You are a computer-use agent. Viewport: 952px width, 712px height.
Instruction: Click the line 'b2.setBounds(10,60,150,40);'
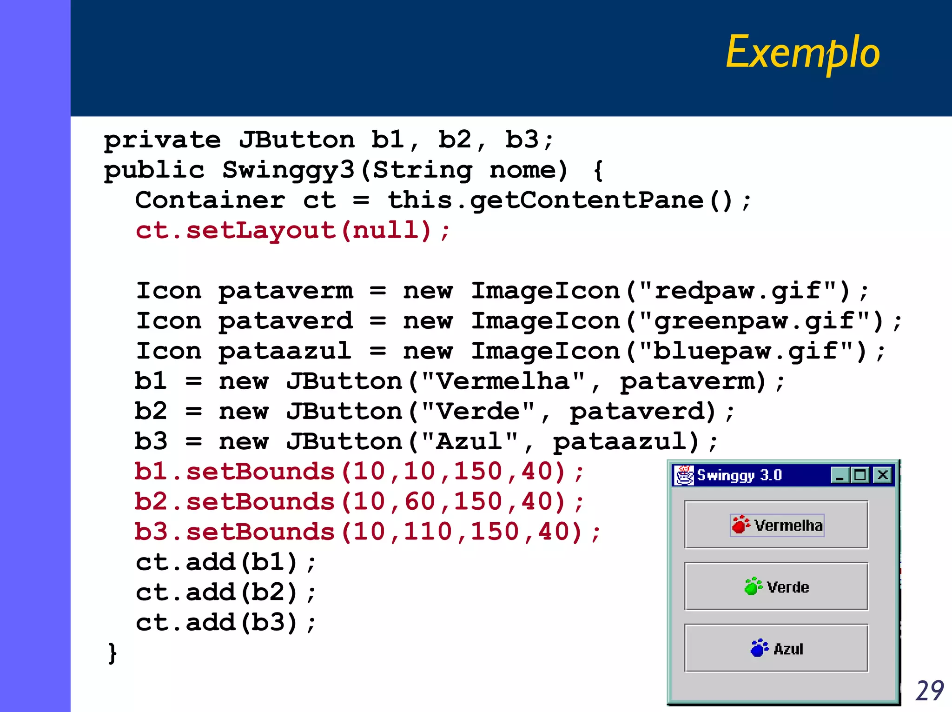[x=359, y=502]
